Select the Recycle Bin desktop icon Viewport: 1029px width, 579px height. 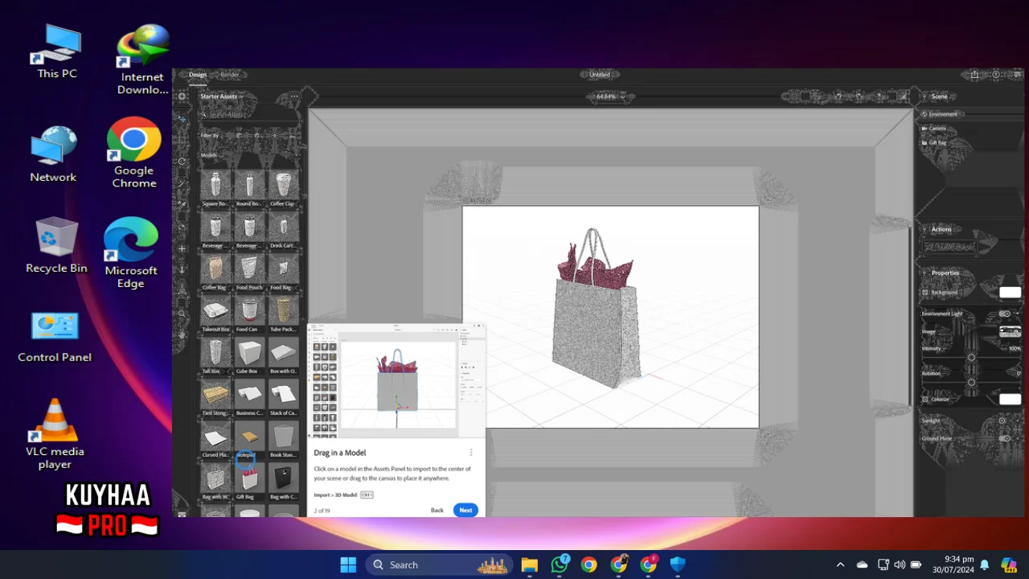click(56, 246)
